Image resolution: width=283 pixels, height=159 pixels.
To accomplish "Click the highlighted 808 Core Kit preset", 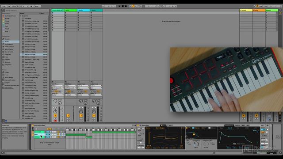I will coord(34,54).
